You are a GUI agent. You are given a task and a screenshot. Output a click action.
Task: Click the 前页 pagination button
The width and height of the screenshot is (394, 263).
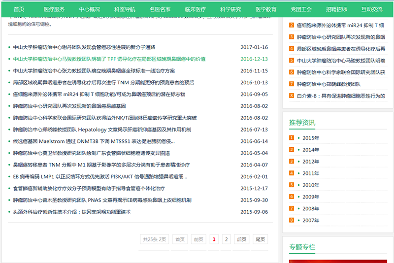coord(198,239)
